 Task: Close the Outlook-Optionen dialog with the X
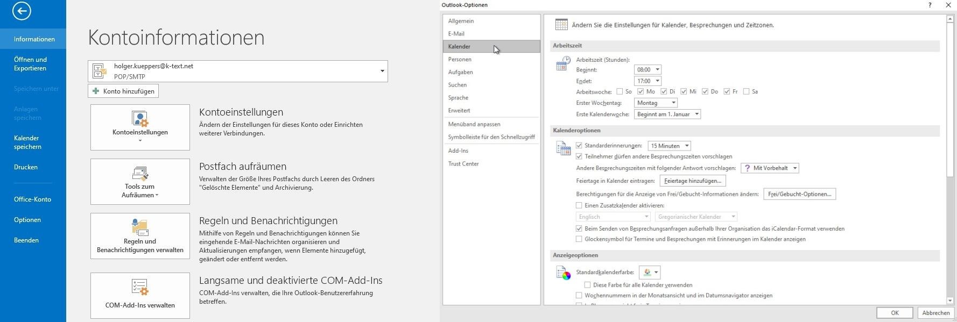pos(948,5)
